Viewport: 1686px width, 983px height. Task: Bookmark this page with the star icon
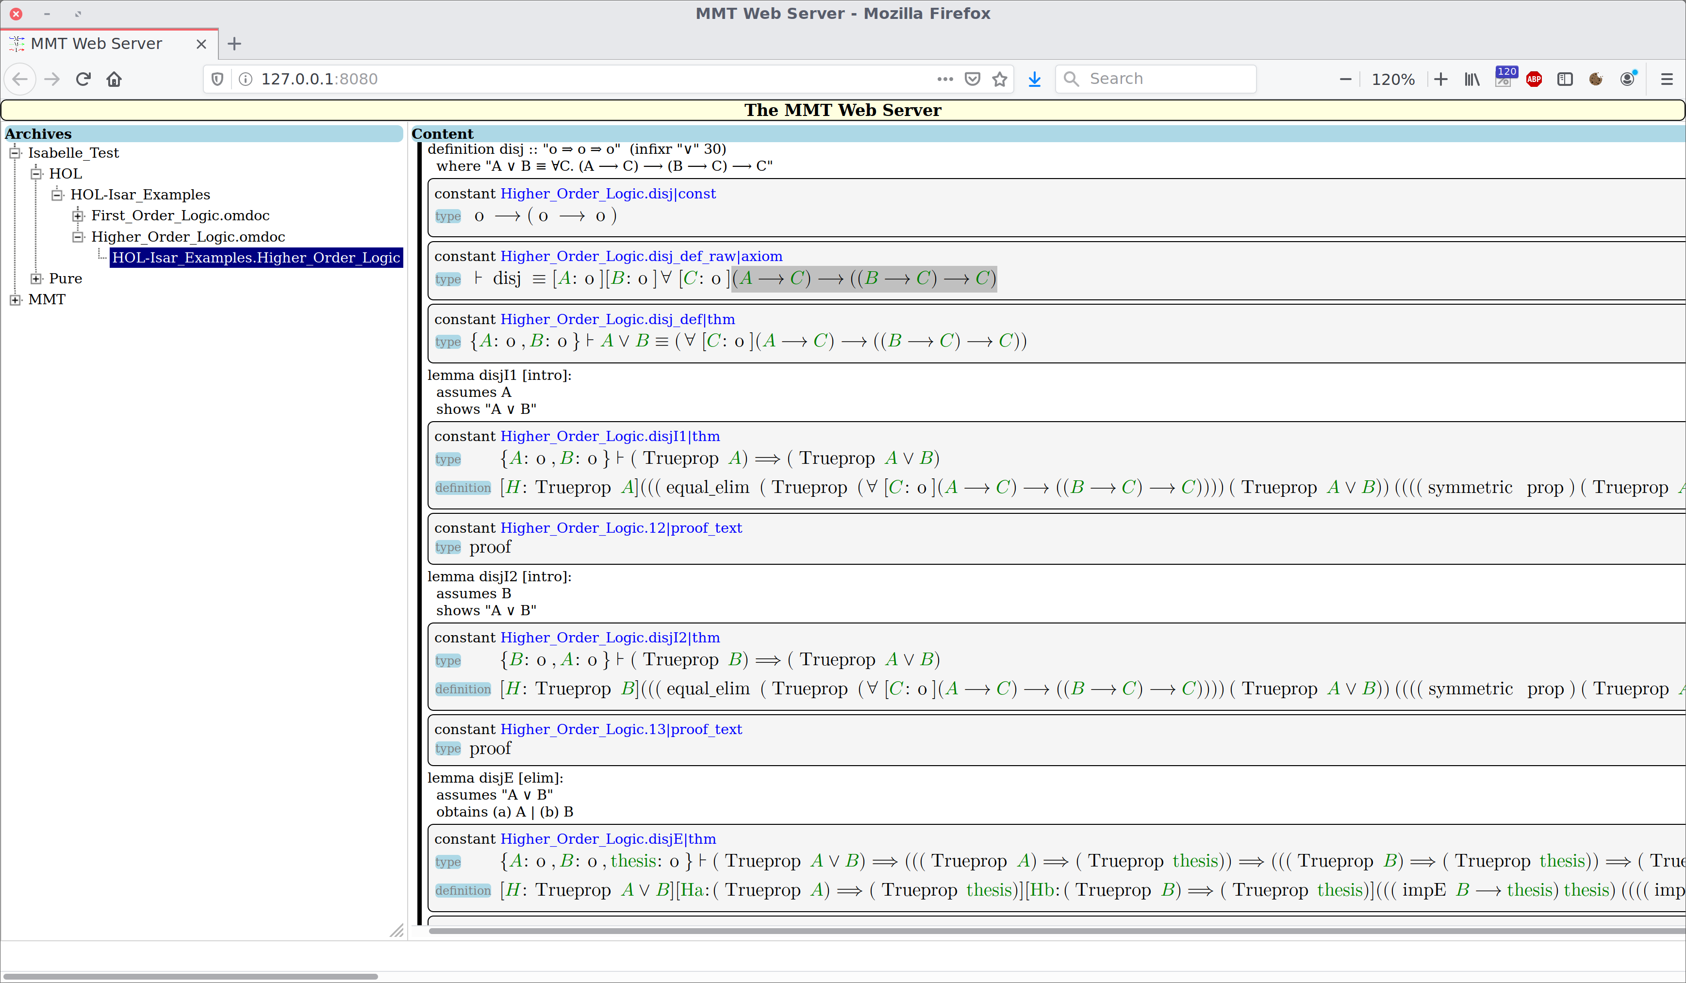click(x=1000, y=79)
